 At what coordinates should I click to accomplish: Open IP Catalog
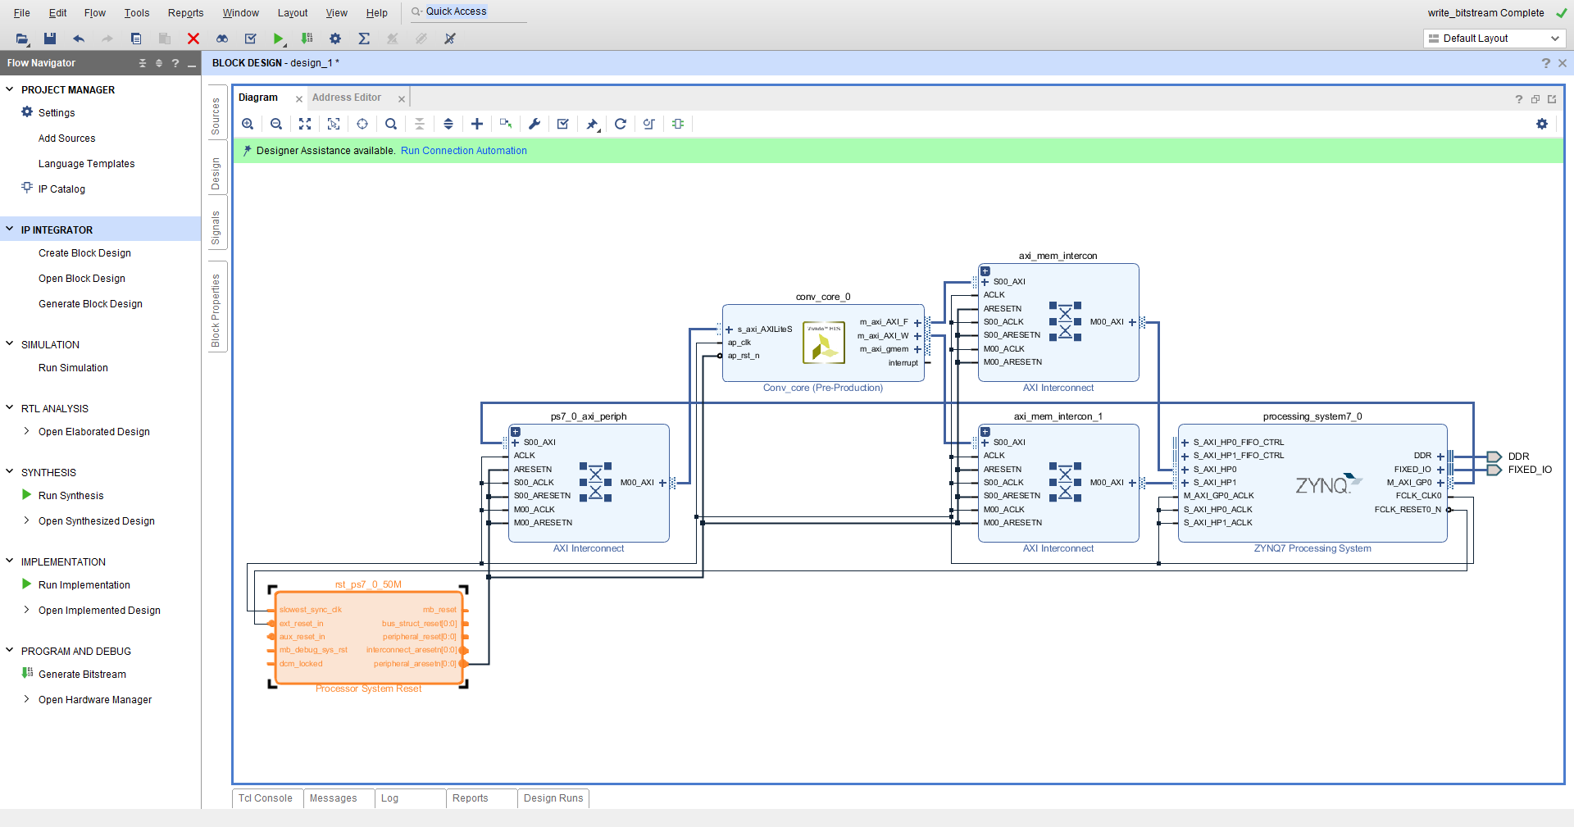point(61,189)
